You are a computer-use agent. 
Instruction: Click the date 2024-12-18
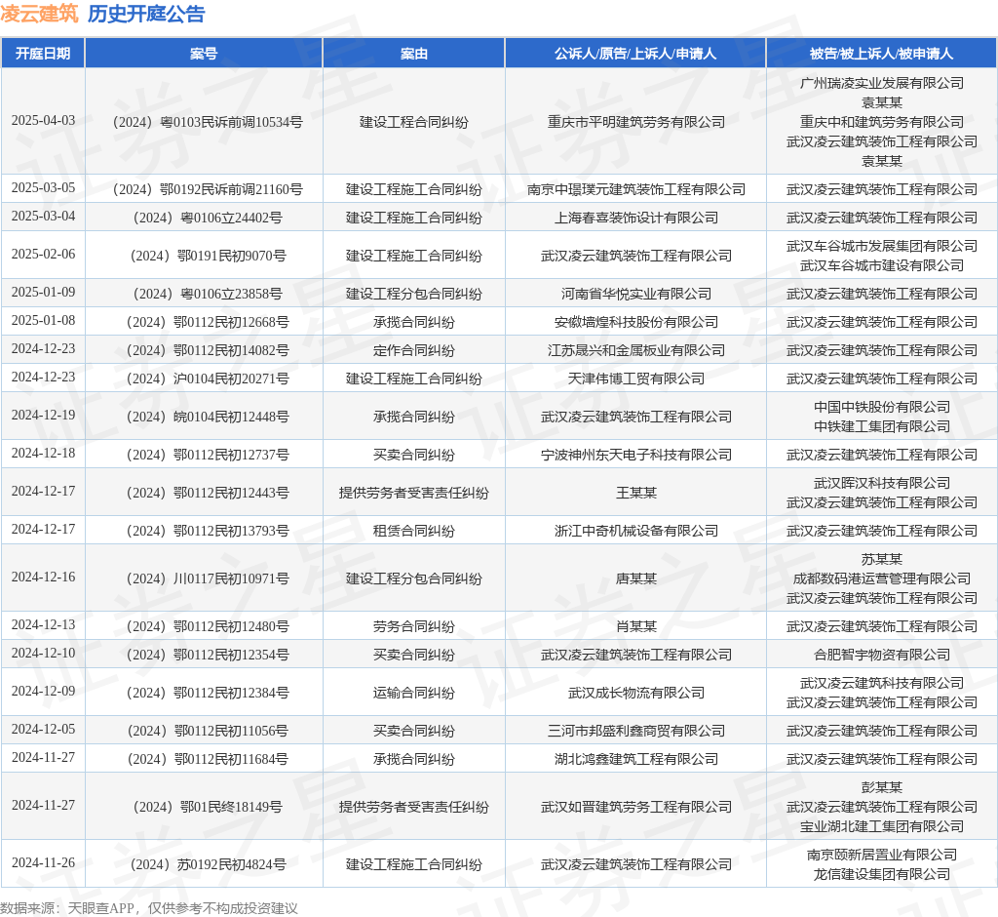pyautogui.click(x=43, y=453)
